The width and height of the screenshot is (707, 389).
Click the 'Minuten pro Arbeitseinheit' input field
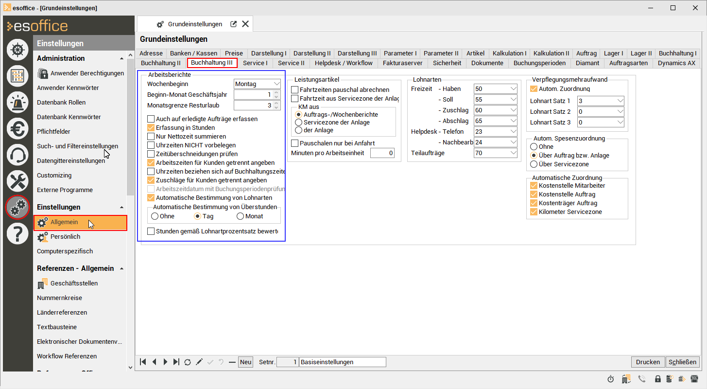click(x=382, y=153)
